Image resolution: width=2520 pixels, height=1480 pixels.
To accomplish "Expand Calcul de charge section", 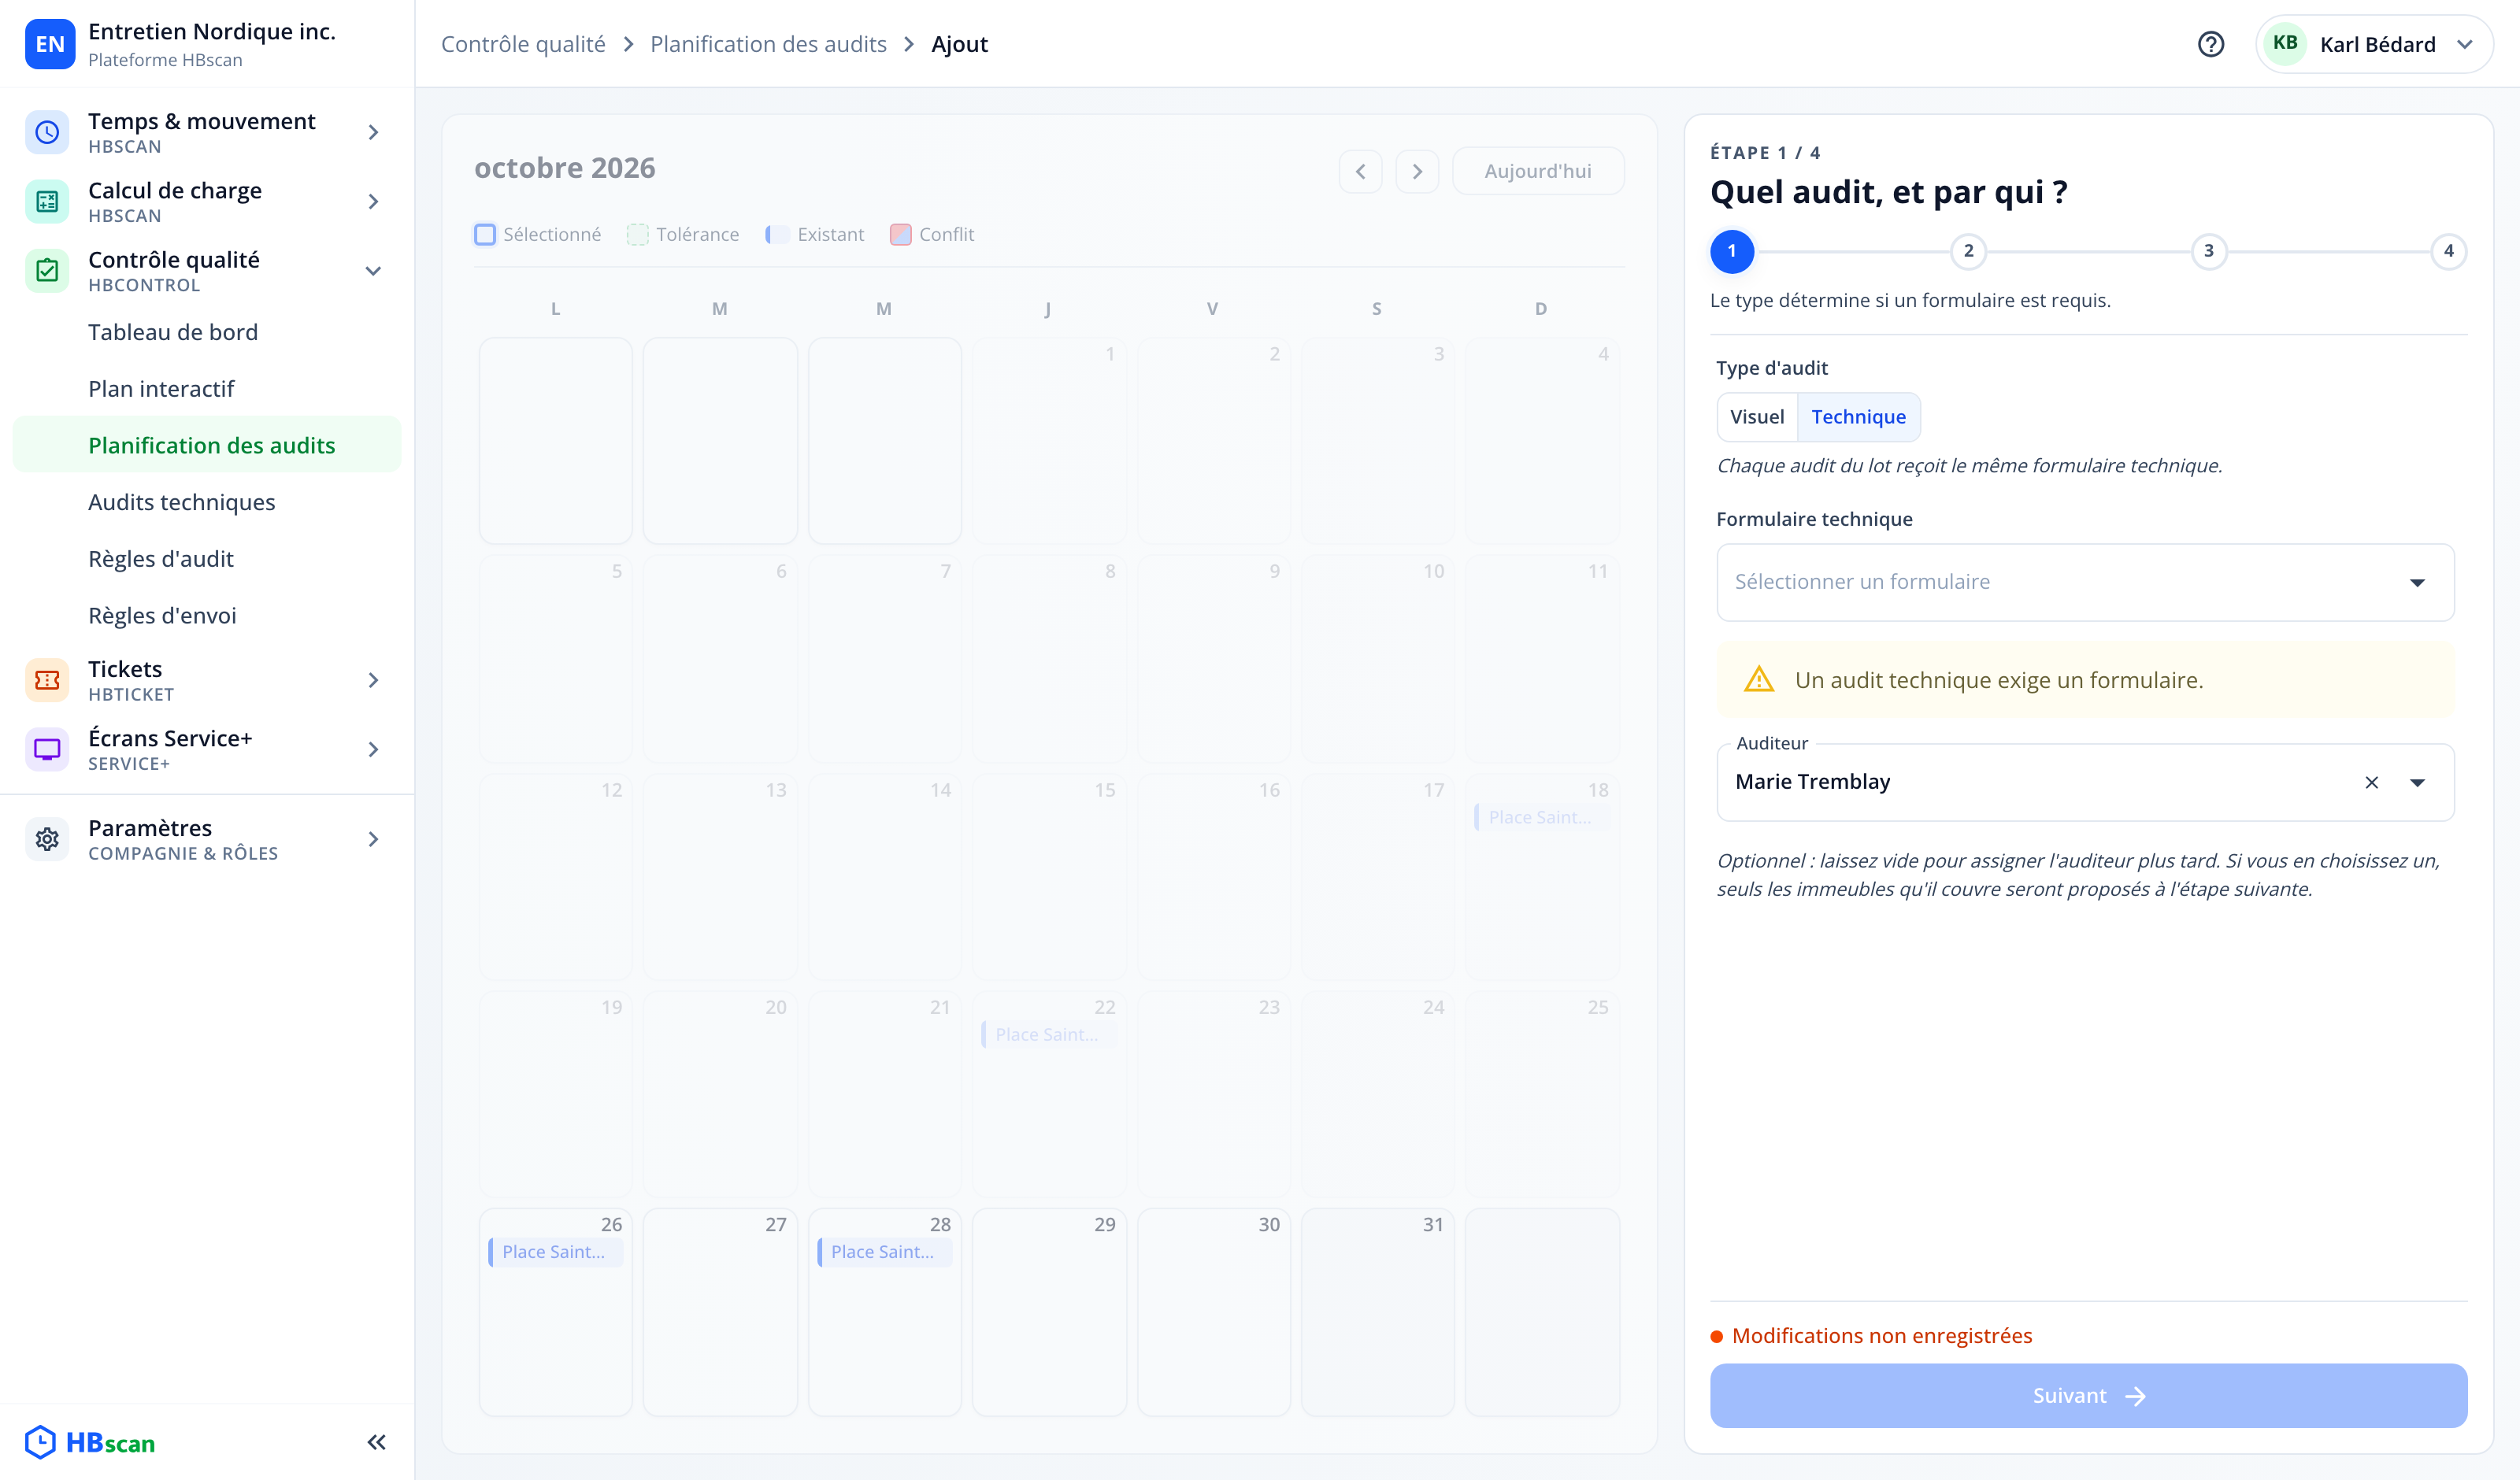I will click(x=373, y=201).
